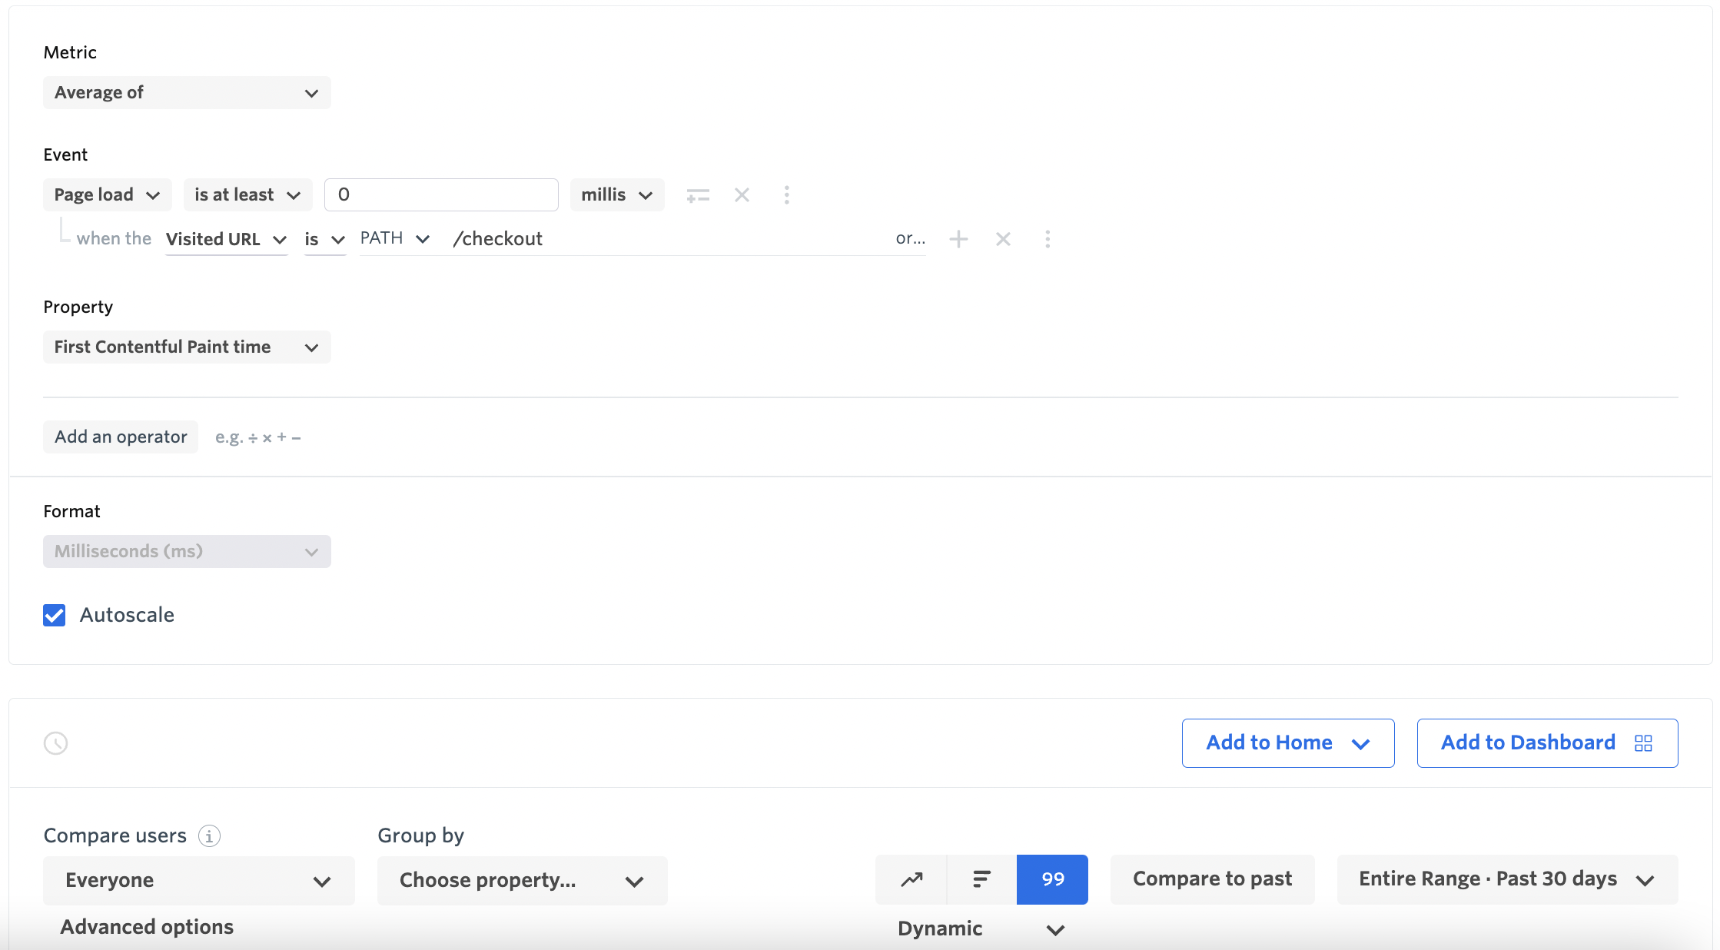
Task: Remove the Page load event condition
Action: (x=742, y=195)
